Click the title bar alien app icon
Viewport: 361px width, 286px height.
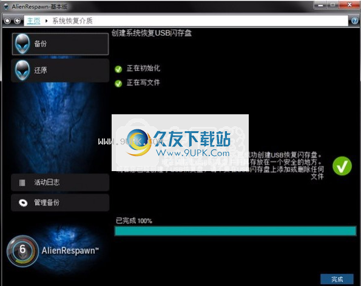tap(6, 7)
